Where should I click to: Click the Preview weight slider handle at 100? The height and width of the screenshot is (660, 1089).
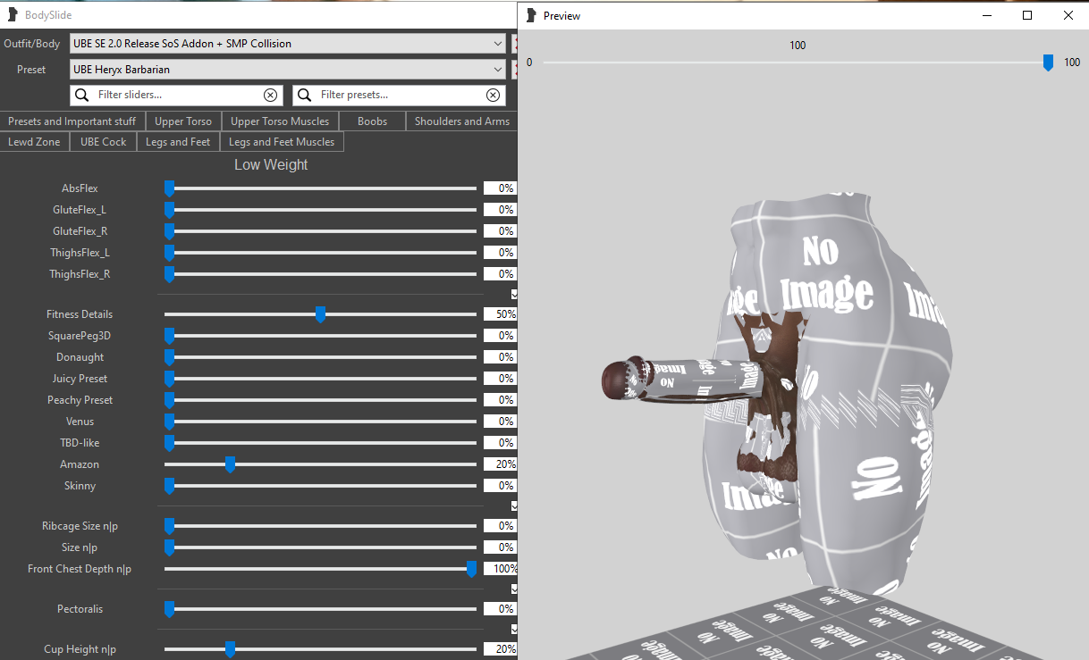tap(1048, 63)
